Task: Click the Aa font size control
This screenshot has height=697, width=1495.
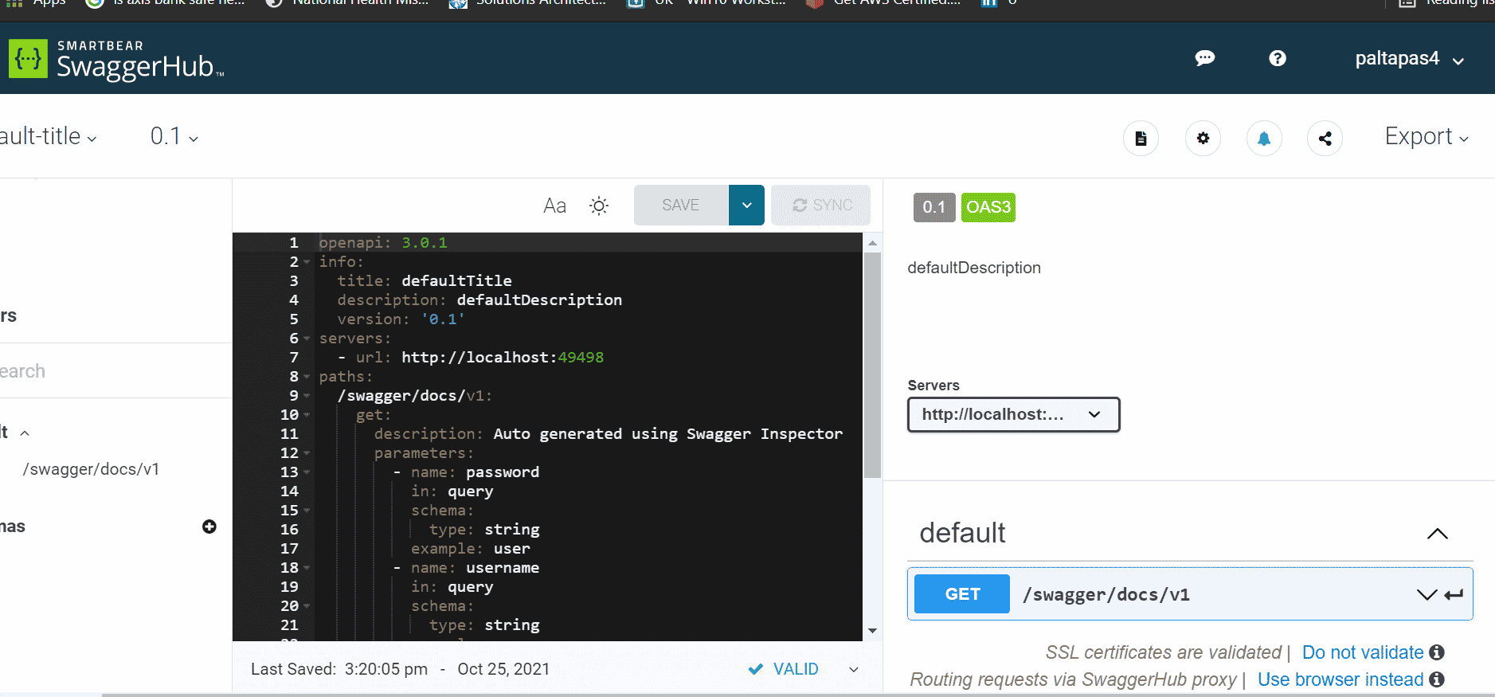Action: (x=554, y=206)
